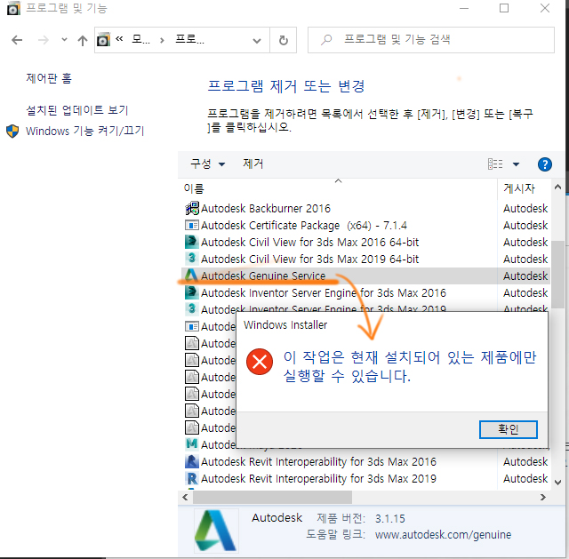This screenshot has height=559, width=569.
Task: Click the shield icon beside Windows 기능
Action: click(12, 131)
